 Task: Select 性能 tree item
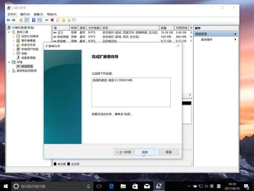(24, 54)
